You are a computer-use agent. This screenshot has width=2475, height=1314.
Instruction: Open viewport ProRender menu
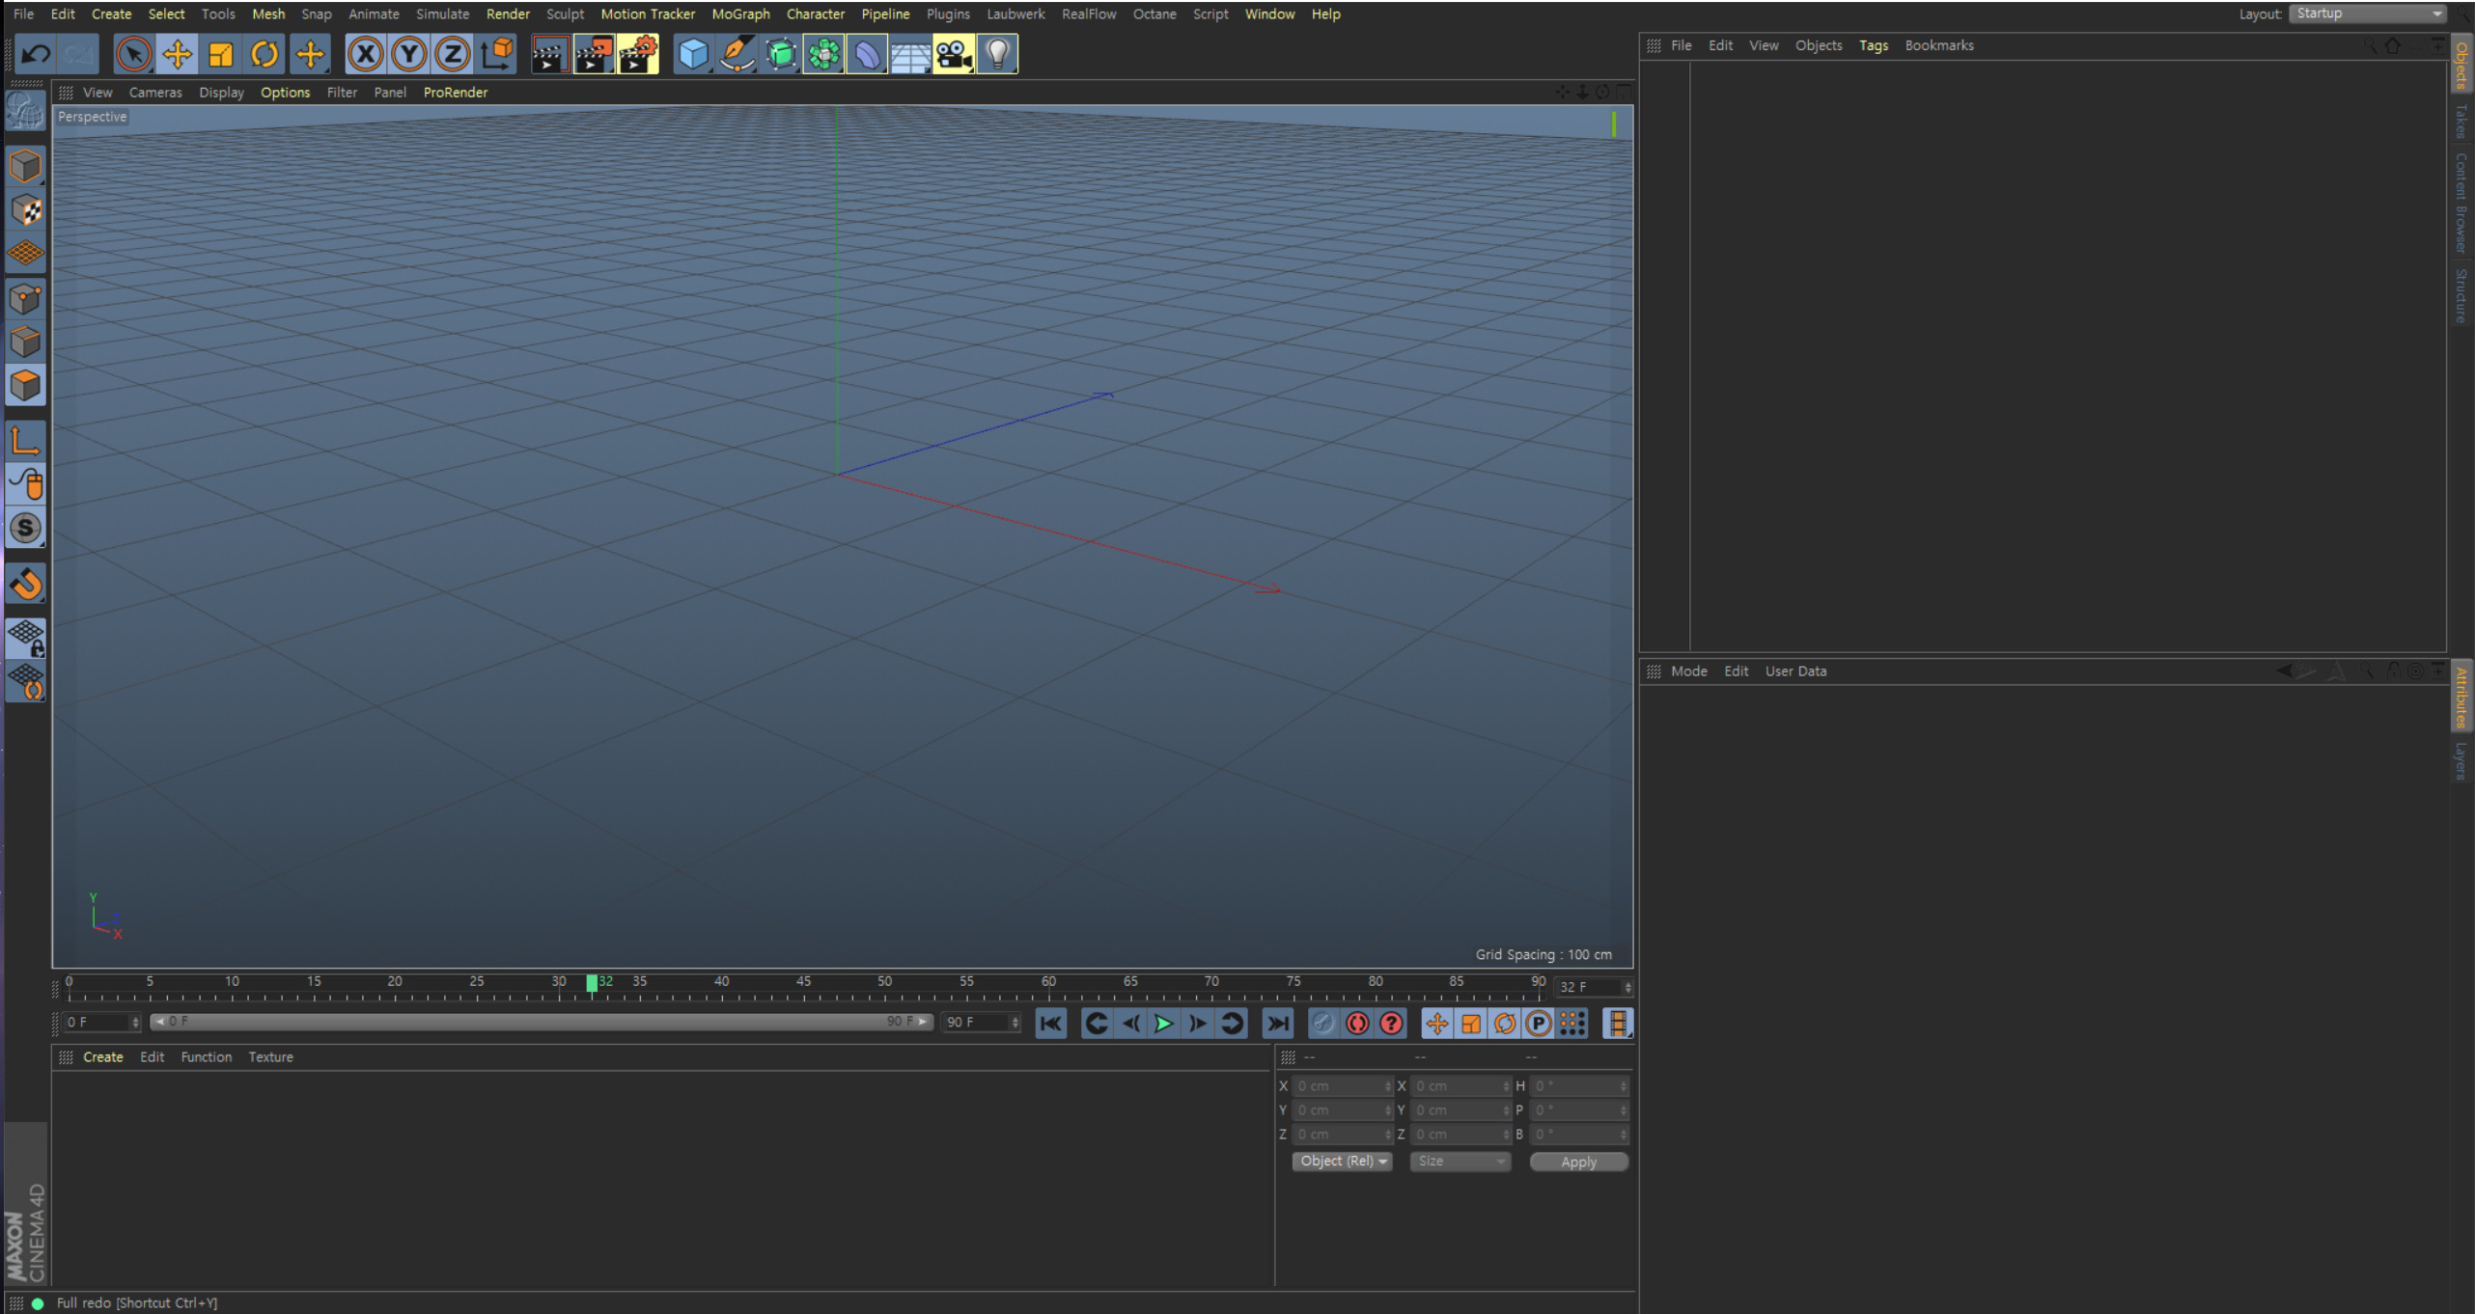click(456, 93)
